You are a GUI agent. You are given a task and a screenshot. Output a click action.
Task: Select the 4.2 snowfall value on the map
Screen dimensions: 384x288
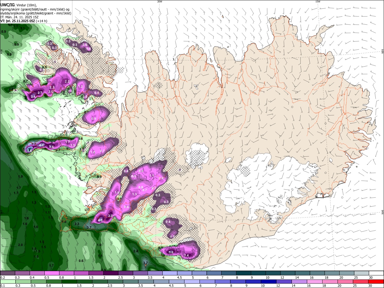42,145
